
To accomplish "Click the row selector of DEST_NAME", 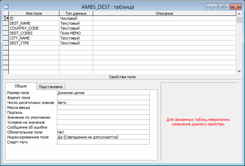I will tap(6, 23).
